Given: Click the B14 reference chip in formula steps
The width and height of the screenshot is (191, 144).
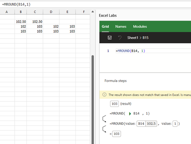Looking at the screenshot, I should (141, 123).
